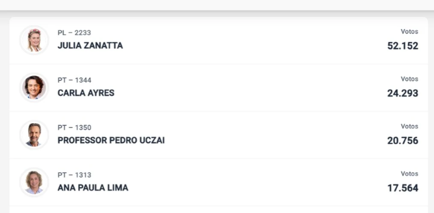Click the 17.564 vote count
Screen dimensions: 434x213
pyautogui.click(x=403, y=188)
